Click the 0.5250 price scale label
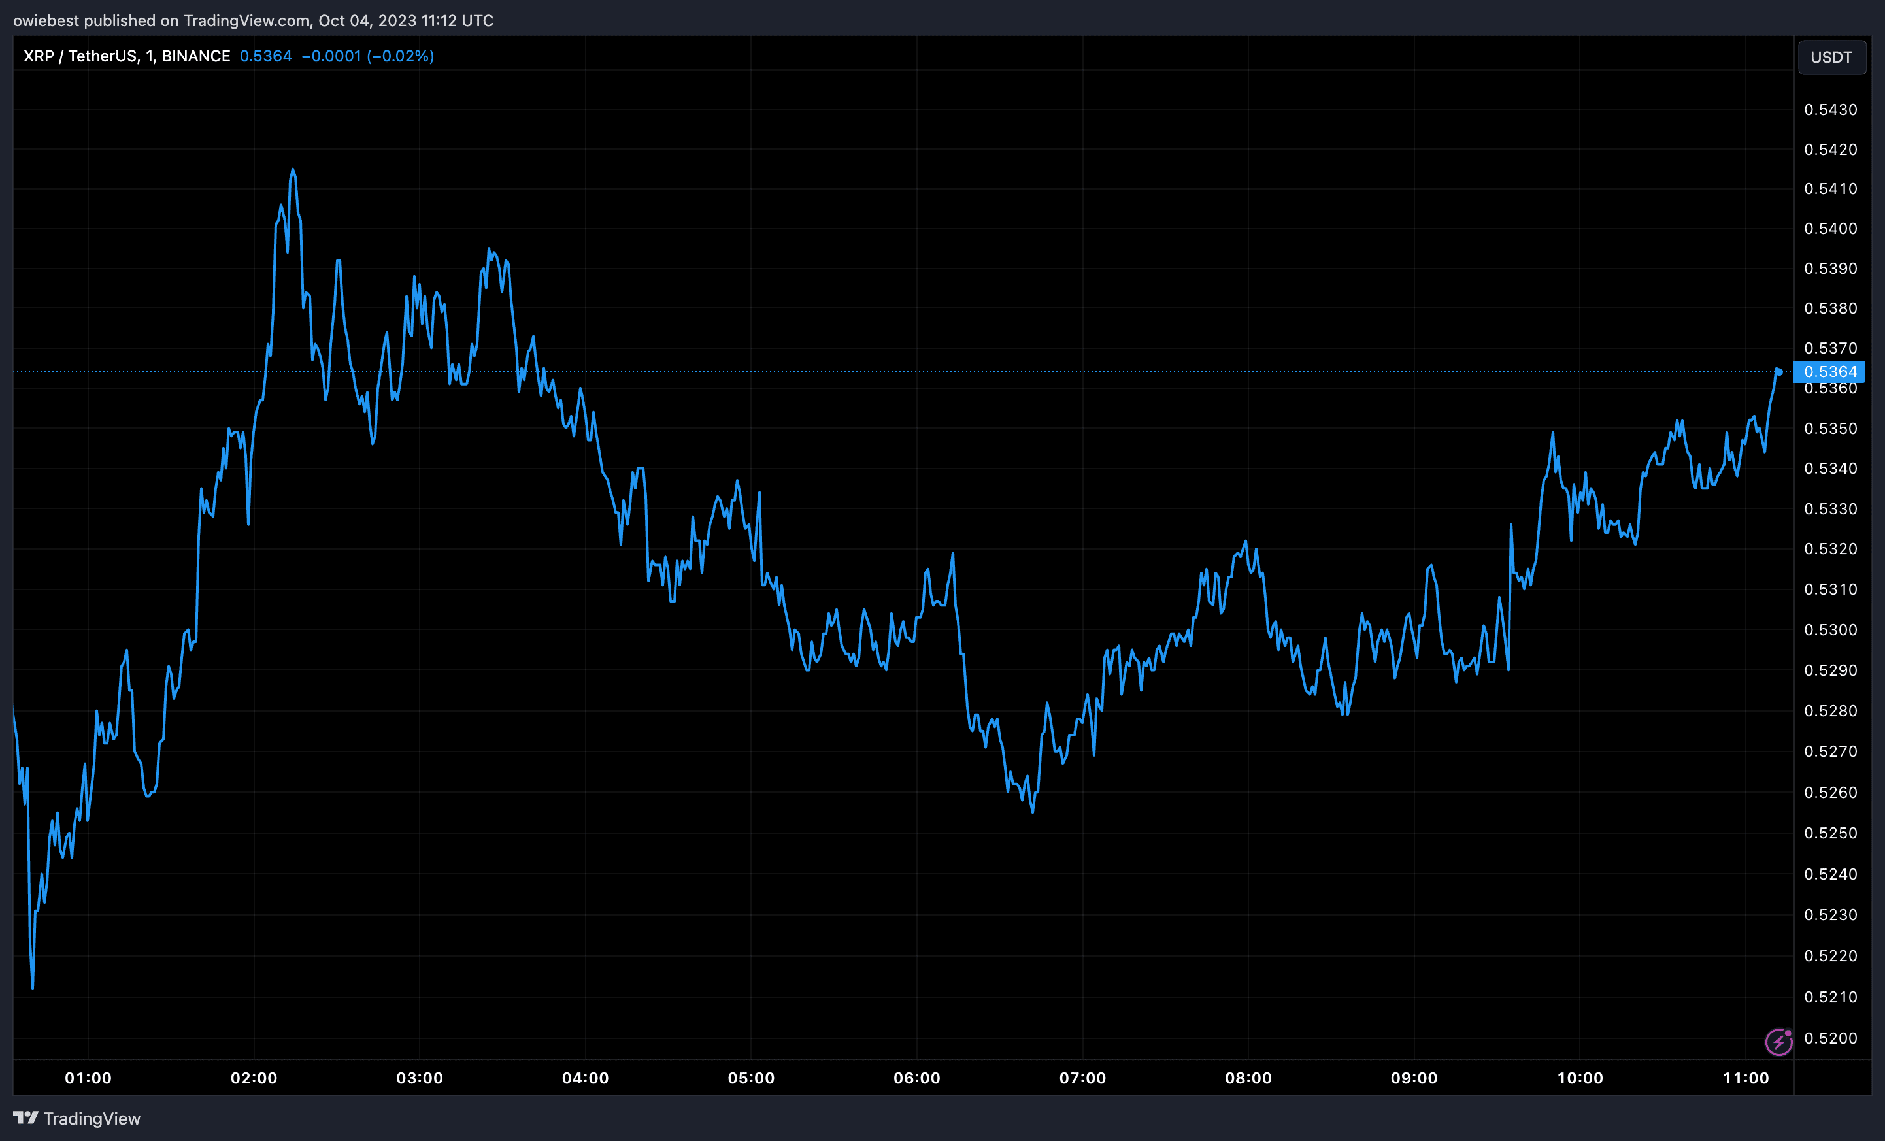The image size is (1885, 1141). pyautogui.click(x=1830, y=833)
